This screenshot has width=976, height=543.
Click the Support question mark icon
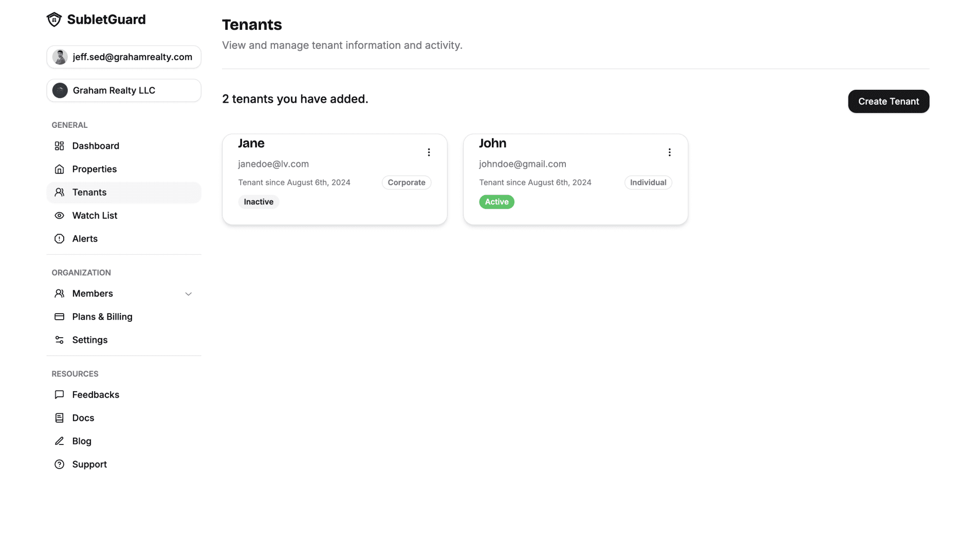tap(60, 464)
